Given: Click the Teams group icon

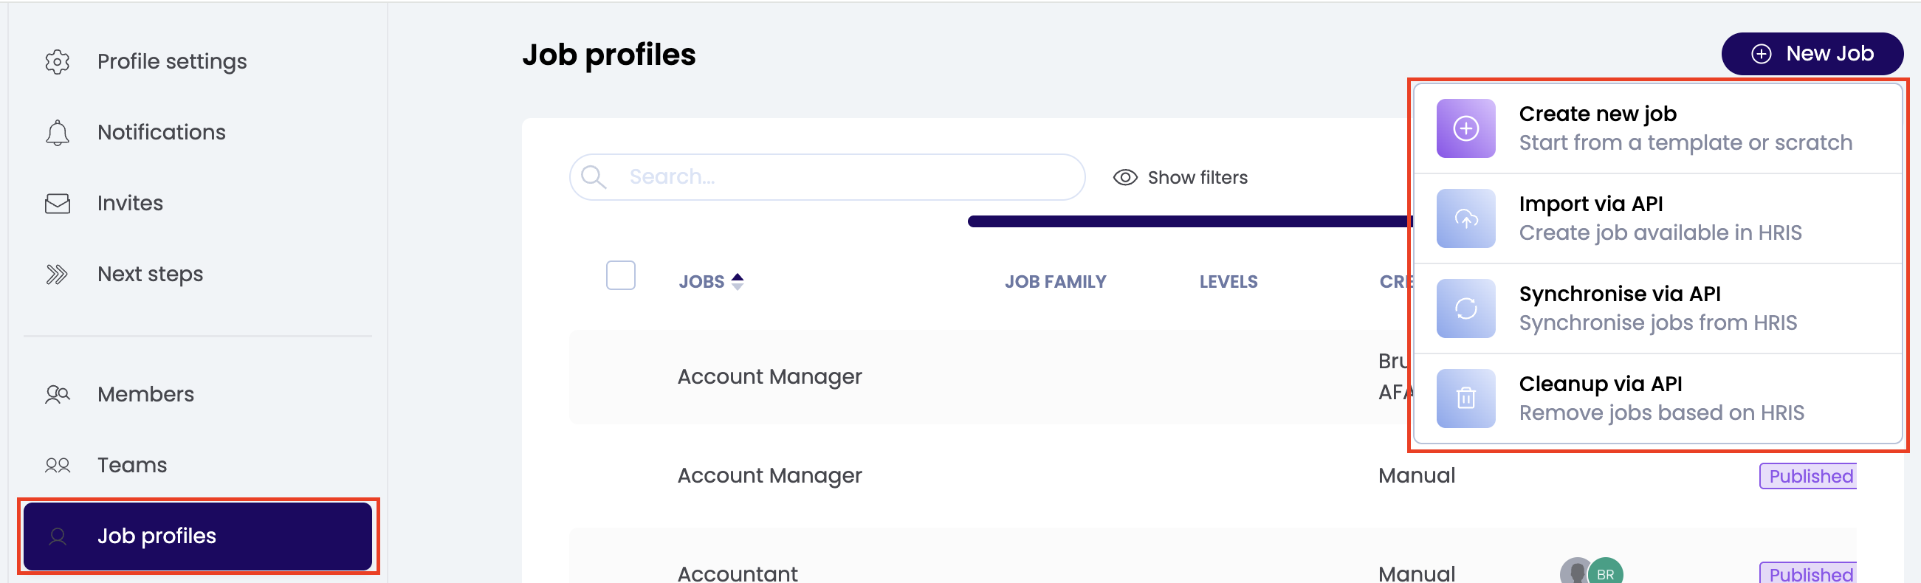Looking at the screenshot, I should [x=58, y=465].
